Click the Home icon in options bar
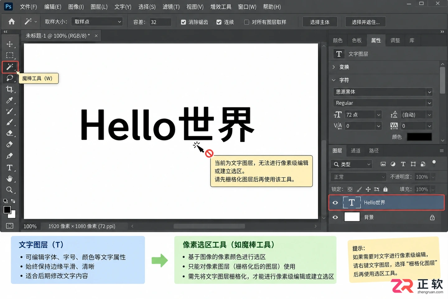448x299 pixels. click(12, 21)
